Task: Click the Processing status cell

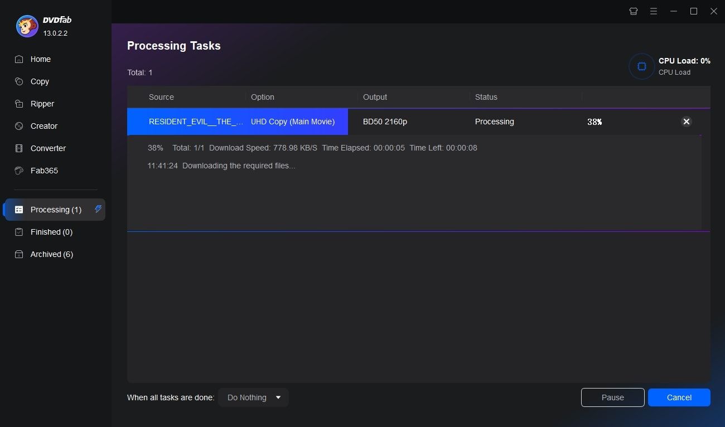Action: tap(494, 122)
